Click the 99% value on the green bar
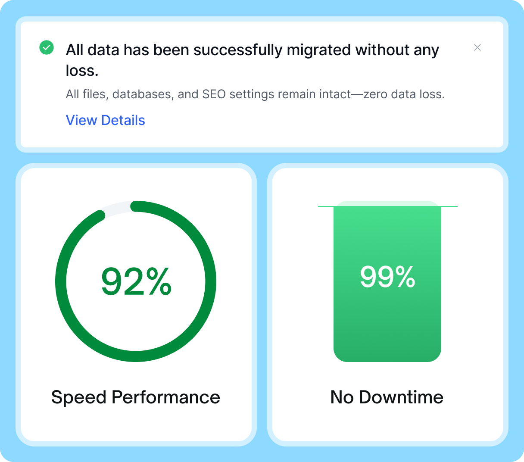The width and height of the screenshot is (524, 462). (387, 277)
